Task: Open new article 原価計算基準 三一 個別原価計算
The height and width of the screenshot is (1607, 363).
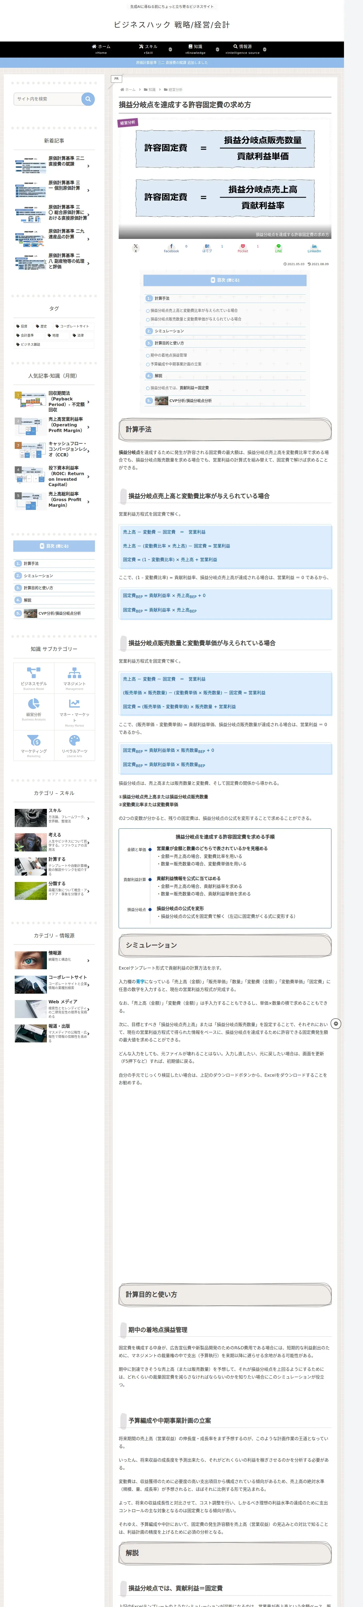Action: [x=54, y=190]
